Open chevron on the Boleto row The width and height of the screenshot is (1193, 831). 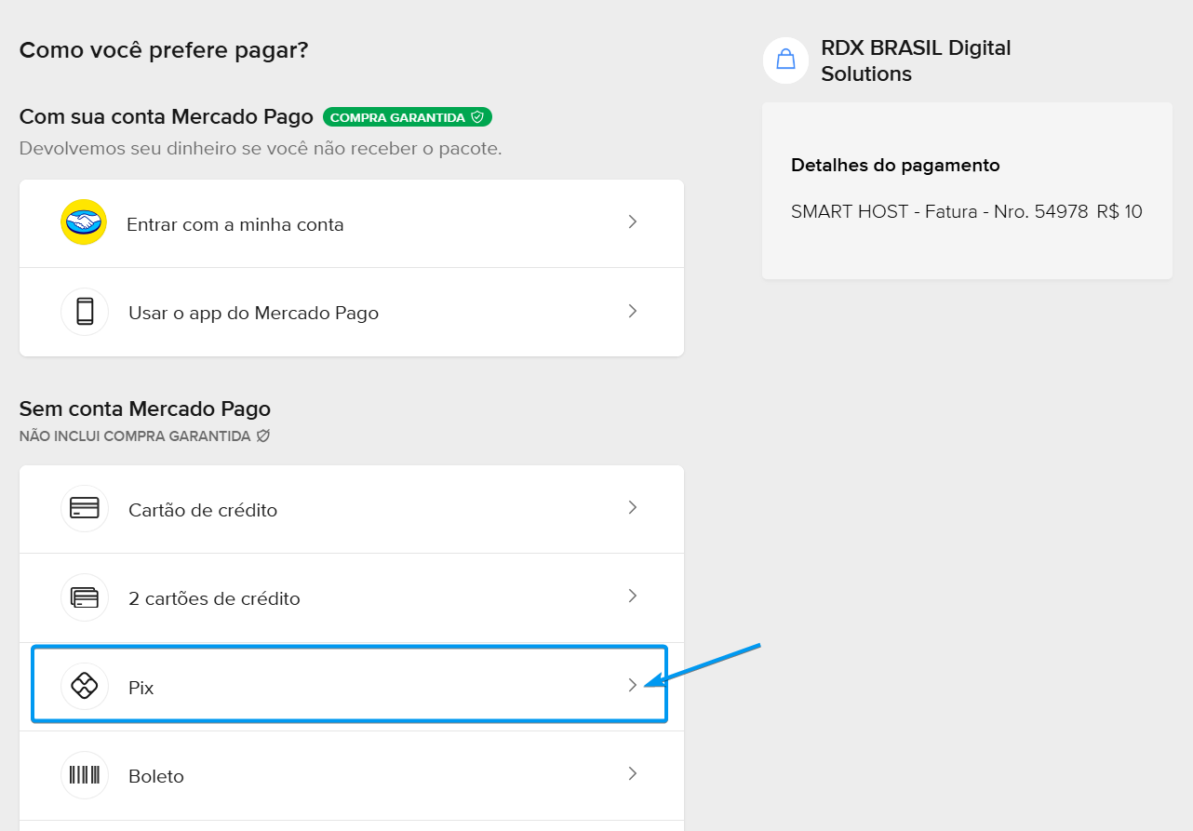pos(632,773)
